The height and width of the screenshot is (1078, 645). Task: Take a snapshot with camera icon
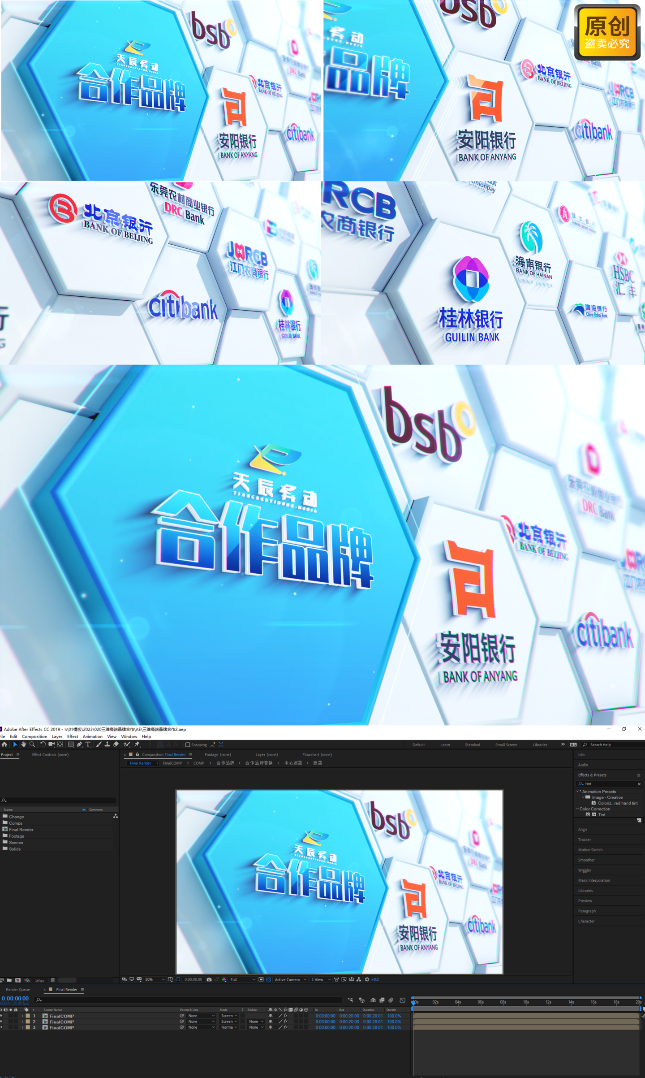point(209,979)
